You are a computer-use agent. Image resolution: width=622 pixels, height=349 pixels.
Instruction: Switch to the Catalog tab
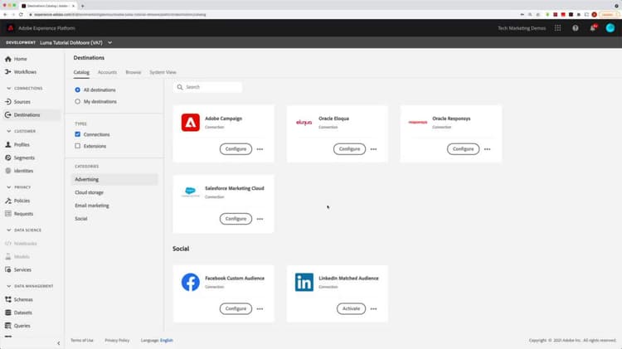coord(81,72)
